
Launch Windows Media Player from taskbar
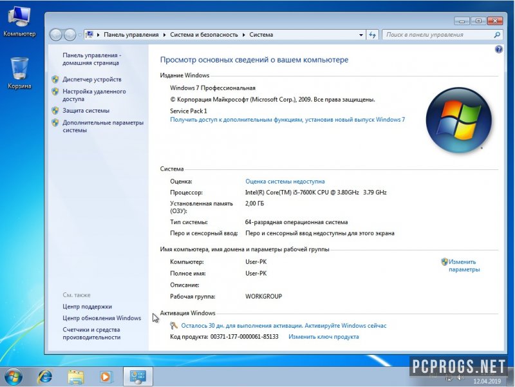[x=106, y=377]
